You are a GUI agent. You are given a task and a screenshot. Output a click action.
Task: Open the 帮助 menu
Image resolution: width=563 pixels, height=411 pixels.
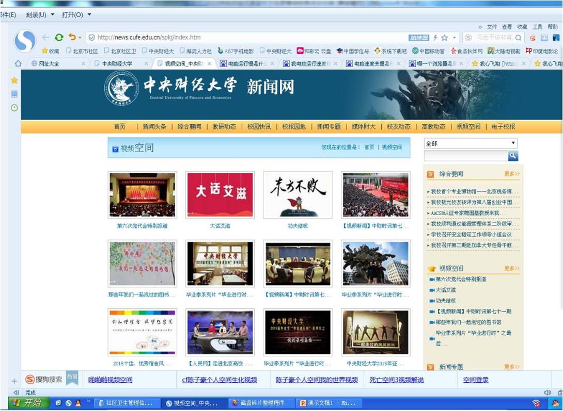(x=553, y=27)
